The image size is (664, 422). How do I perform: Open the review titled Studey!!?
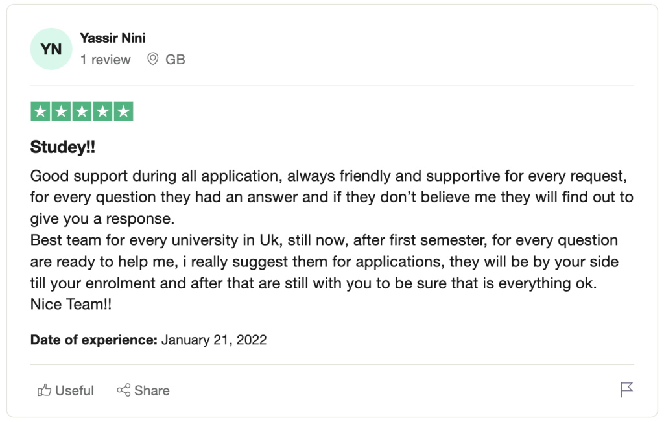coord(63,147)
